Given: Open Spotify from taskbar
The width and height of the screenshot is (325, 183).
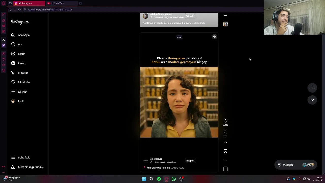Looking at the screenshot, I should pyautogui.click(x=159, y=179).
